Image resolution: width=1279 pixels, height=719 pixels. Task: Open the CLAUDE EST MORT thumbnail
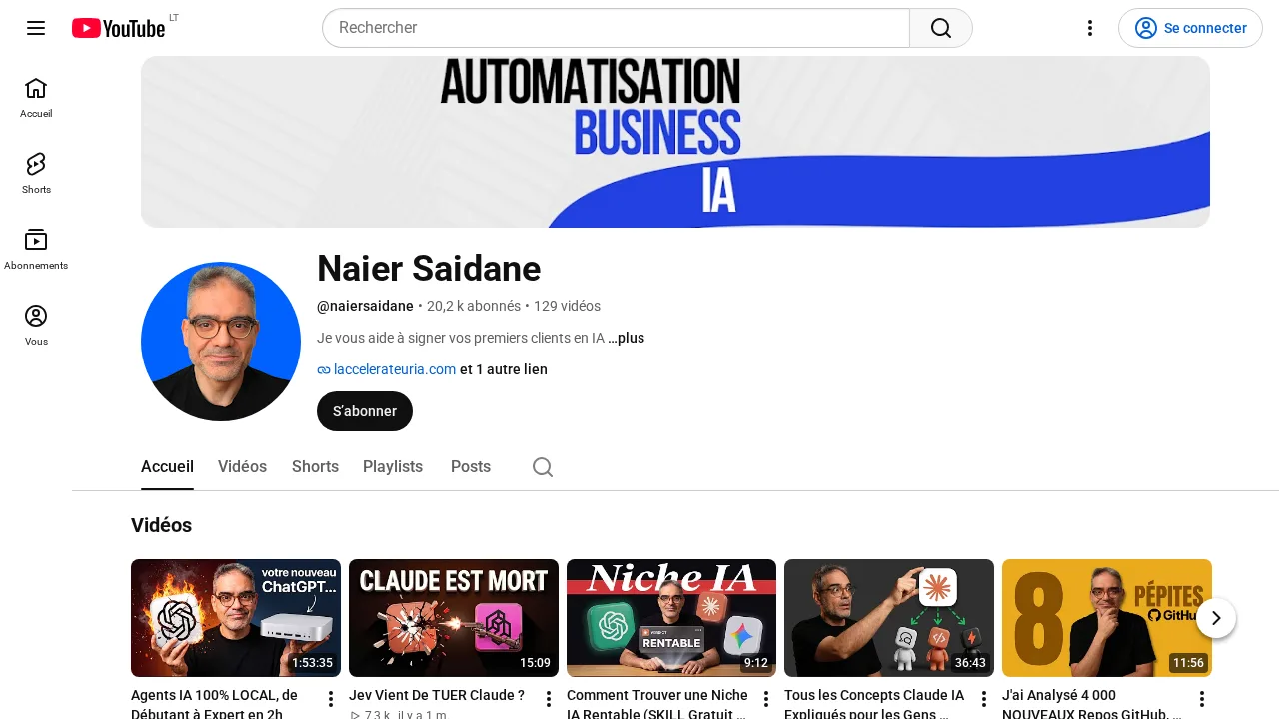(454, 618)
